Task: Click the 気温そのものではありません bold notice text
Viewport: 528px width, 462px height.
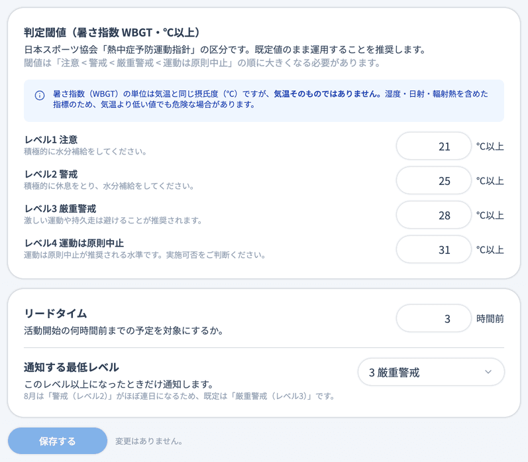Action: [x=327, y=93]
